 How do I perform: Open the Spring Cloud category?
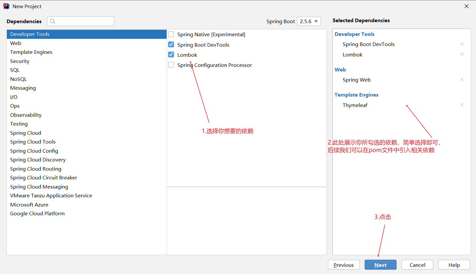click(x=25, y=133)
